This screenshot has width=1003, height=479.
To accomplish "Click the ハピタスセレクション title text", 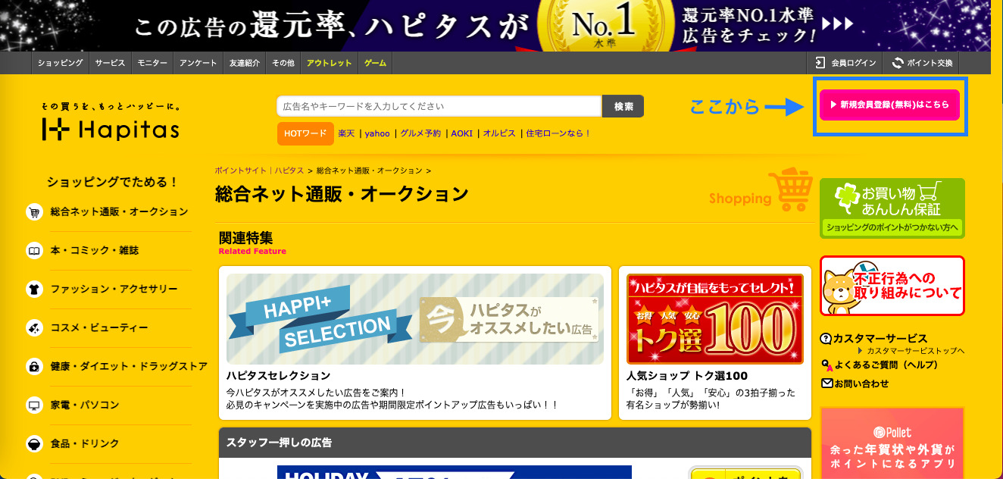I will [x=278, y=376].
